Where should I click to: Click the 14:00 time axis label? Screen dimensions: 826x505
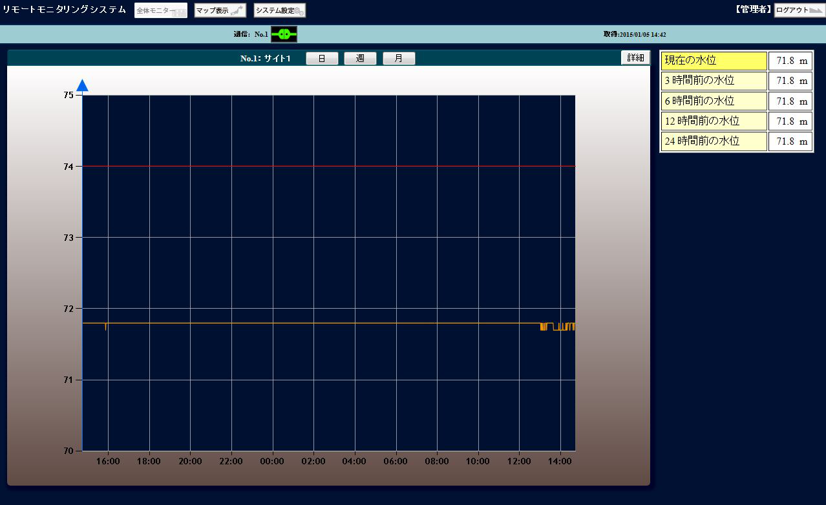(x=560, y=462)
